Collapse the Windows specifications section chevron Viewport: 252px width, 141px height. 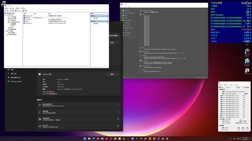[118, 74]
